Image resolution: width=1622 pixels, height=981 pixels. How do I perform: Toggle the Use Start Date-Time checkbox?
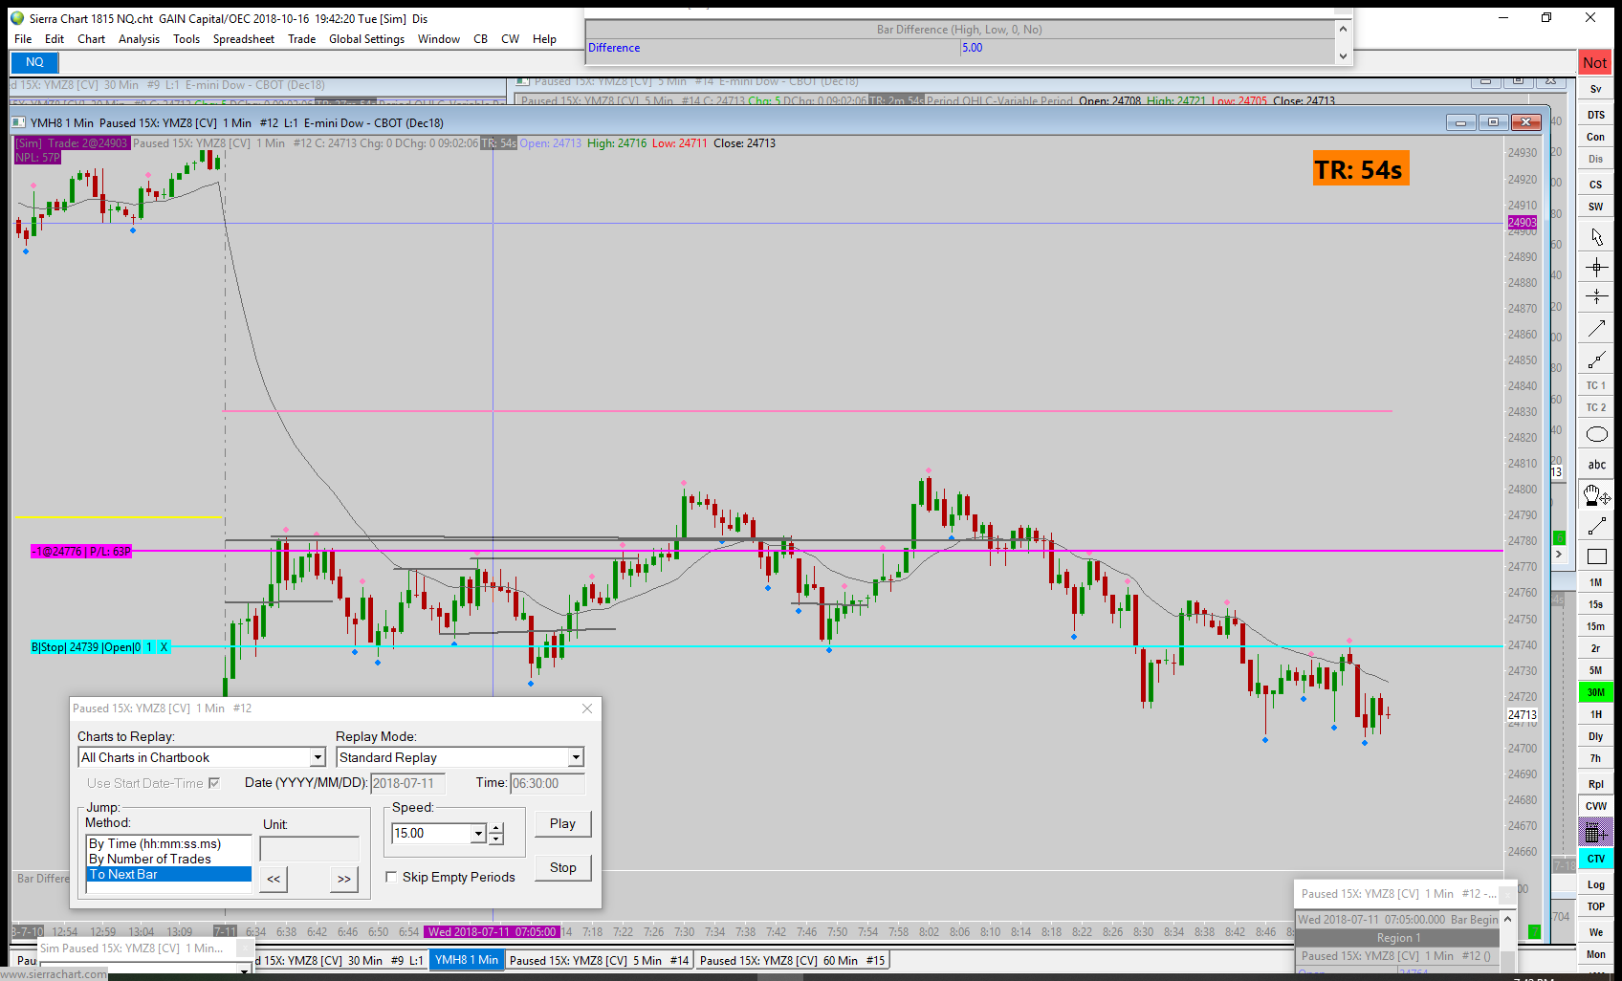[x=214, y=783]
